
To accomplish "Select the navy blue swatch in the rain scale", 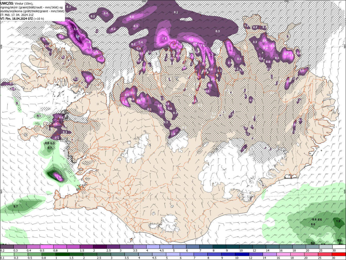I will point(242,254).
